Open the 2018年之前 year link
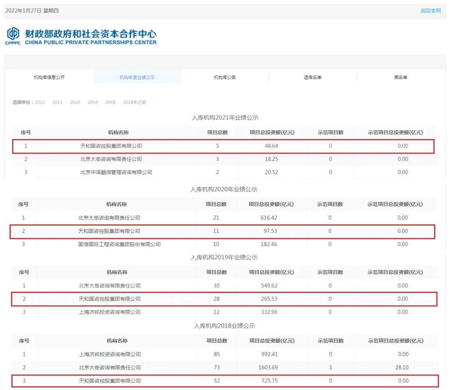The width and height of the screenshot is (450, 390). tap(135, 102)
